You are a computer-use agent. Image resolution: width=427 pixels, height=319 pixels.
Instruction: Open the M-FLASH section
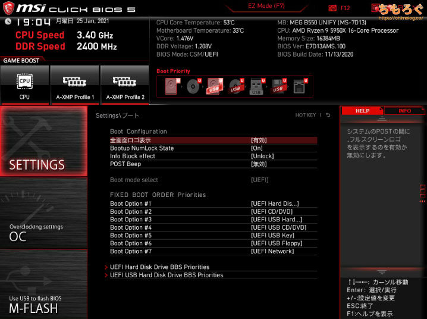43,284
